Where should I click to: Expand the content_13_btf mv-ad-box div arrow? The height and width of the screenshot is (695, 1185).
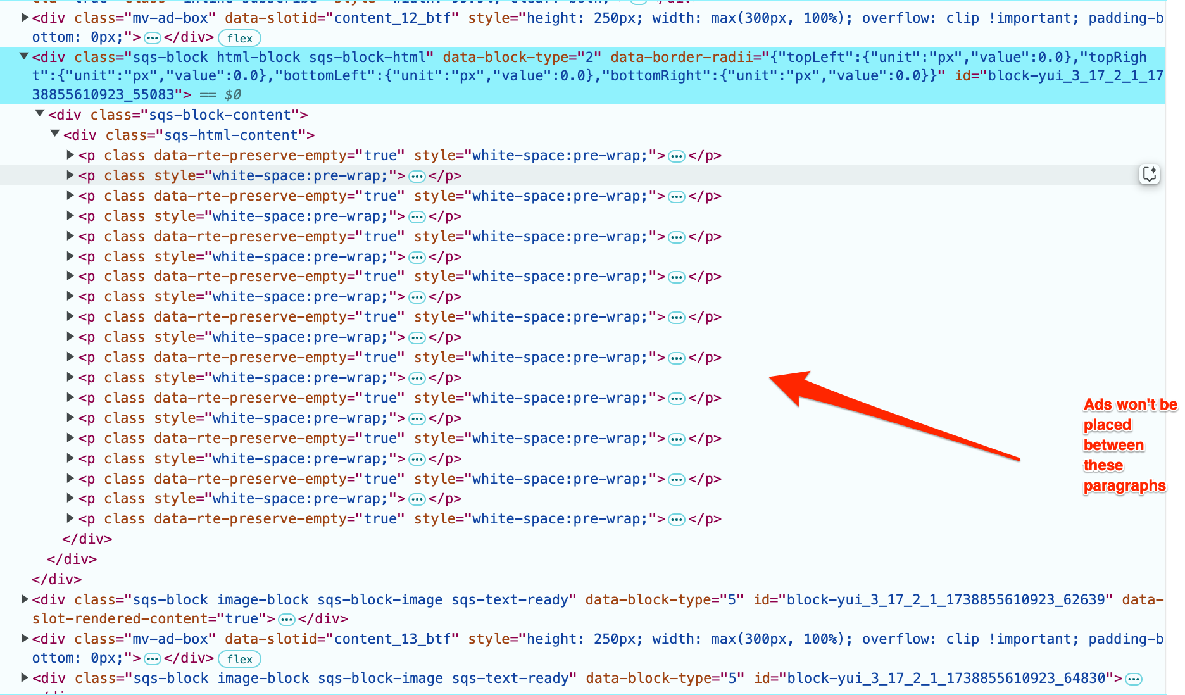[x=25, y=639]
